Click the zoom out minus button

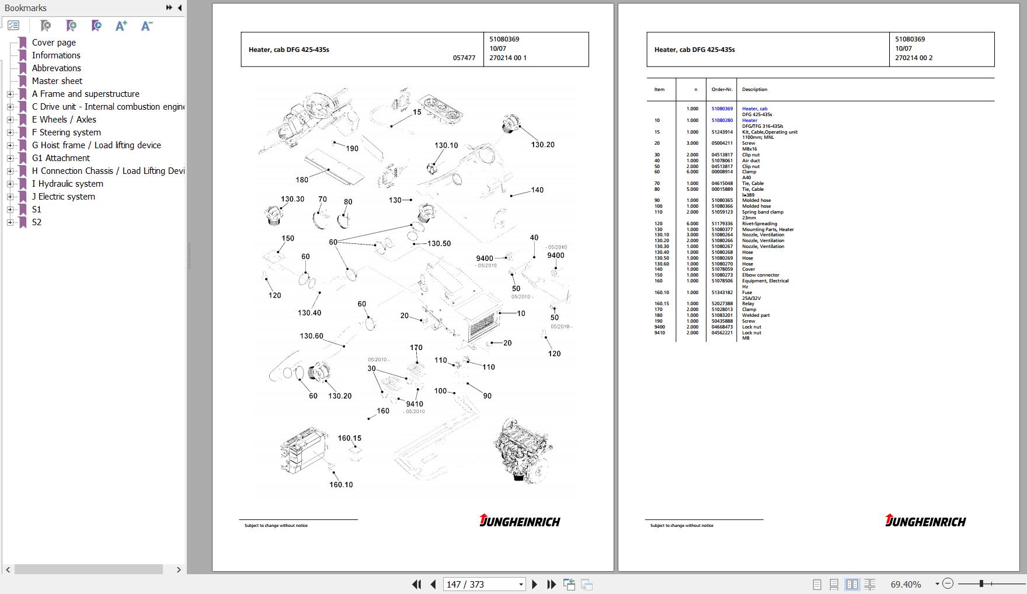click(x=948, y=583)
